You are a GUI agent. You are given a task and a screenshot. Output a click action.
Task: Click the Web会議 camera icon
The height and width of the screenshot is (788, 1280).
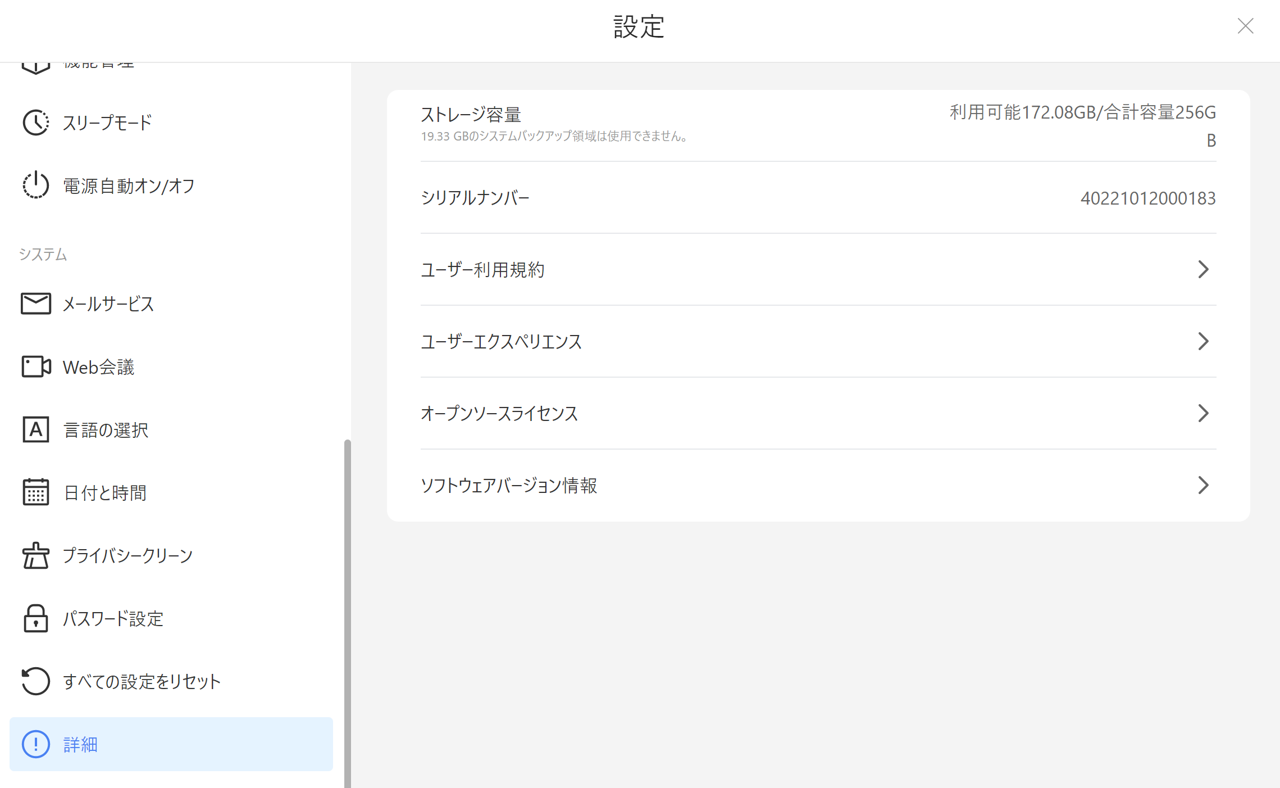click(35, 366)
